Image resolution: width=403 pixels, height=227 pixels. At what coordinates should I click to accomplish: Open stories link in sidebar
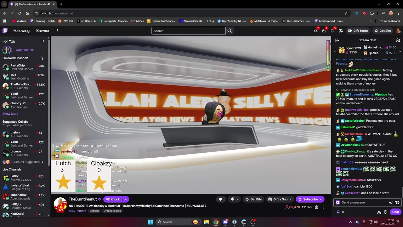point(25,50)
